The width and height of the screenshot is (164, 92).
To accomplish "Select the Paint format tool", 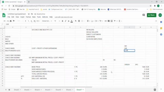I will click(14, 21).
